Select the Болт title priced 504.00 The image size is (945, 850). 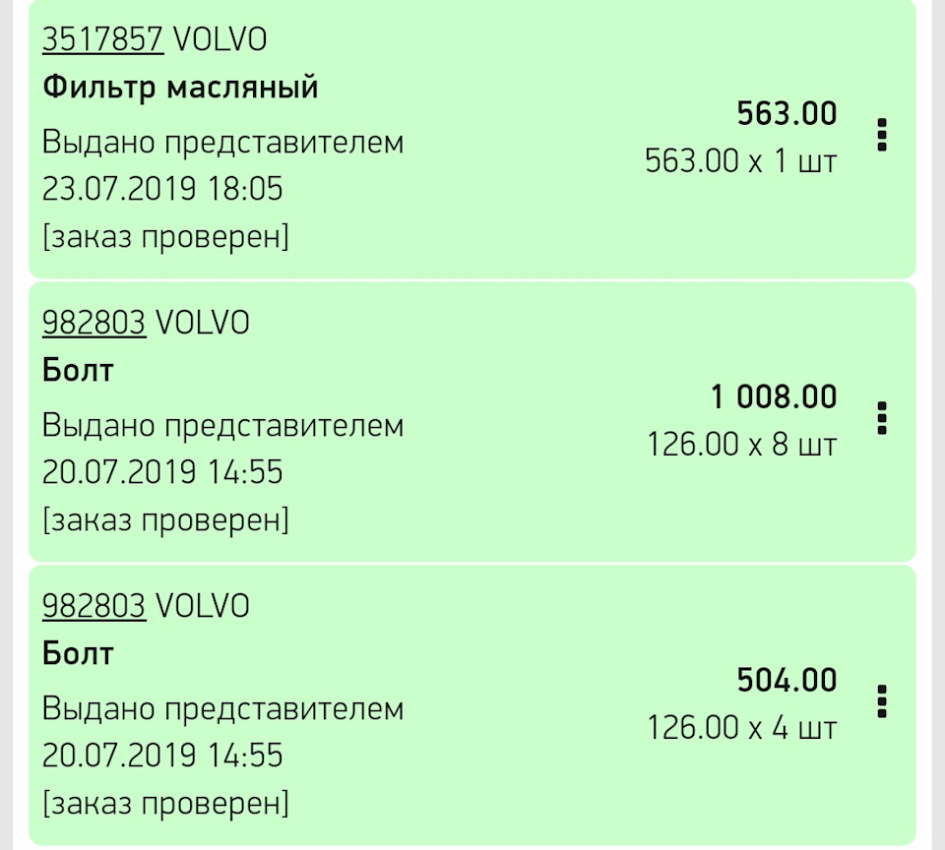[x=78, y=653]
